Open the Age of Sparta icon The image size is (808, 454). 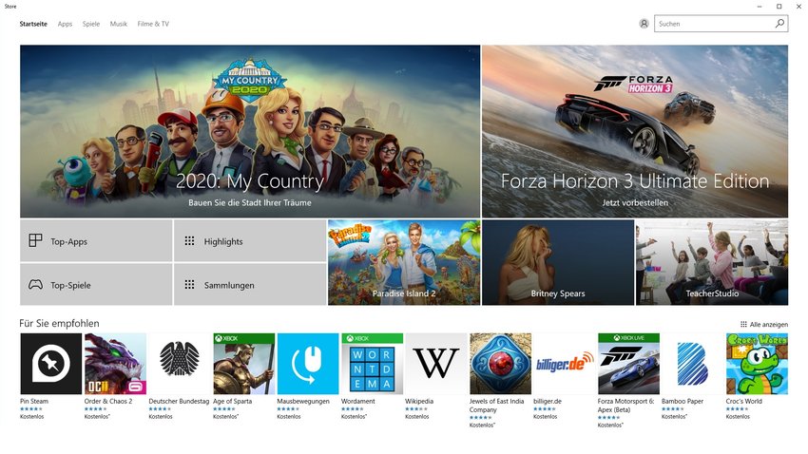(x=243, y=364)
